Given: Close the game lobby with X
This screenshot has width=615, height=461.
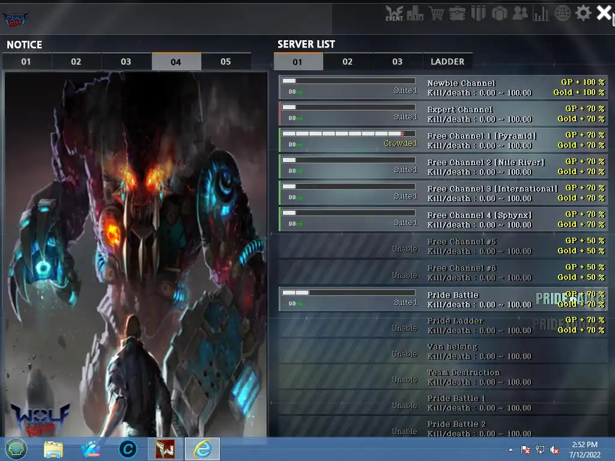Looking at the screenshot, I should coord(604,13).
